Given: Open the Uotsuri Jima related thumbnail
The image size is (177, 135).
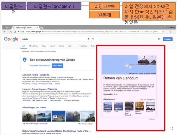Looking at the screenshot, I should pos(129,106).
